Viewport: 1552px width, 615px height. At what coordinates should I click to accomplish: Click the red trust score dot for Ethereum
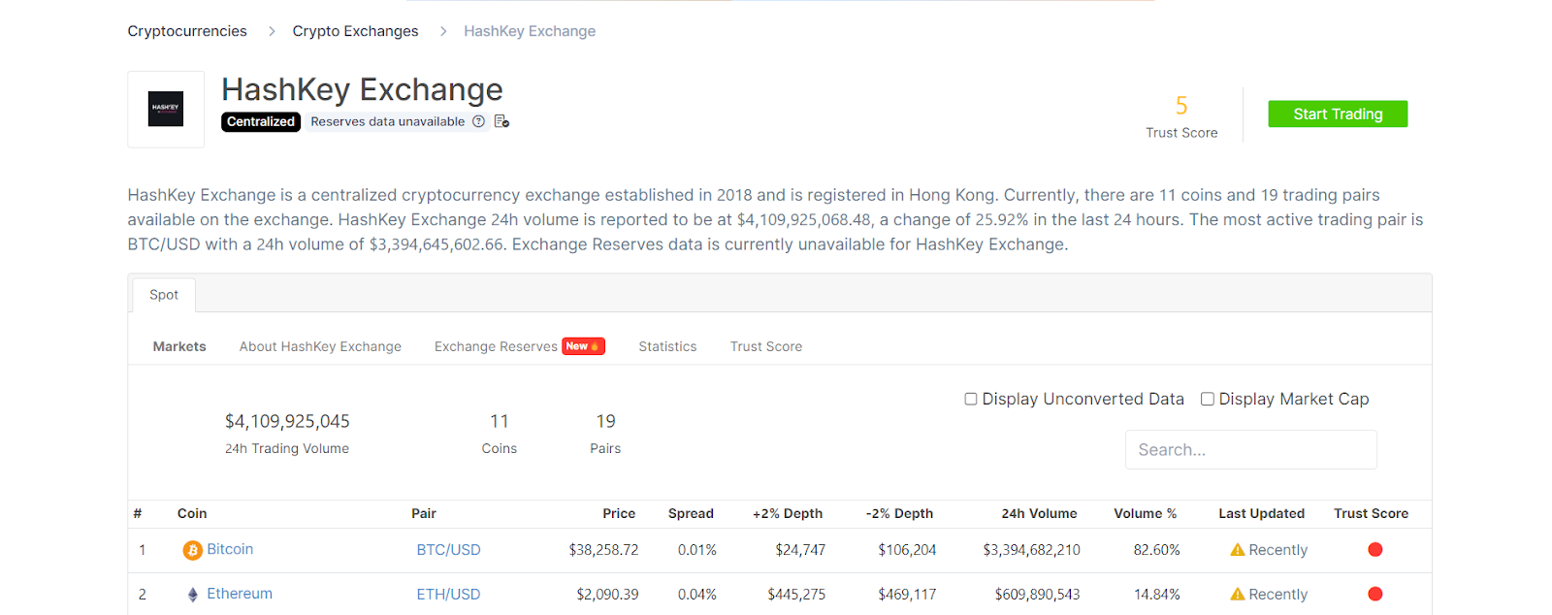[1374, 595]
